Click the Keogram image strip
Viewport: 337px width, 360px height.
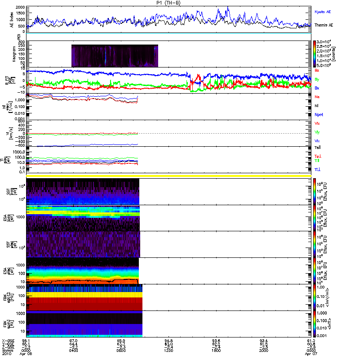(x=115, y=56)
